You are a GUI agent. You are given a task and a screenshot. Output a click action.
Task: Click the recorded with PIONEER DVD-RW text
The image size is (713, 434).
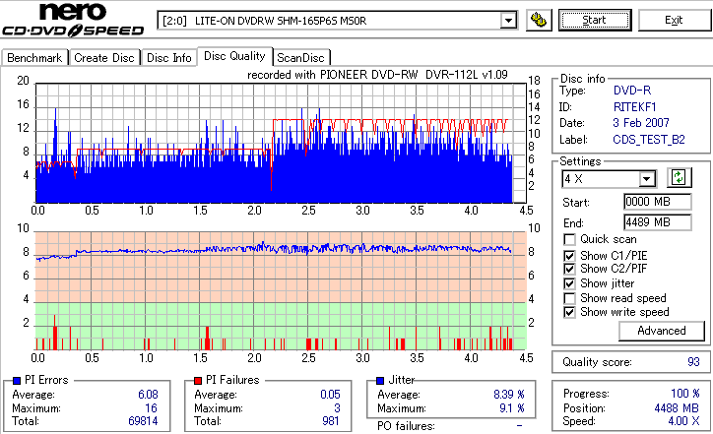point(377,75)
